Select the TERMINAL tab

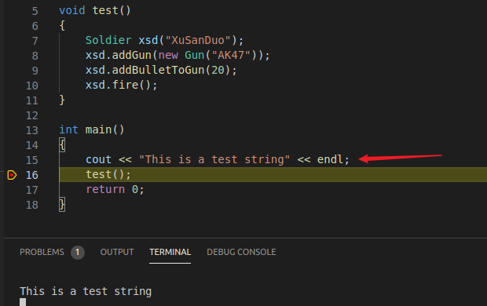tap(170, 252)
